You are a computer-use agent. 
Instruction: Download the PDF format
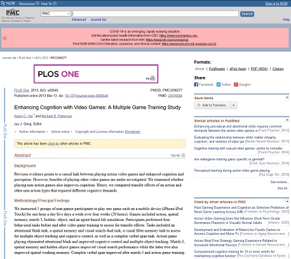click(x=259, y=69)
